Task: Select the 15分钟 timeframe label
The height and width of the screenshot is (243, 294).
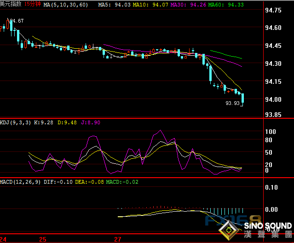Action: point(33,4)
